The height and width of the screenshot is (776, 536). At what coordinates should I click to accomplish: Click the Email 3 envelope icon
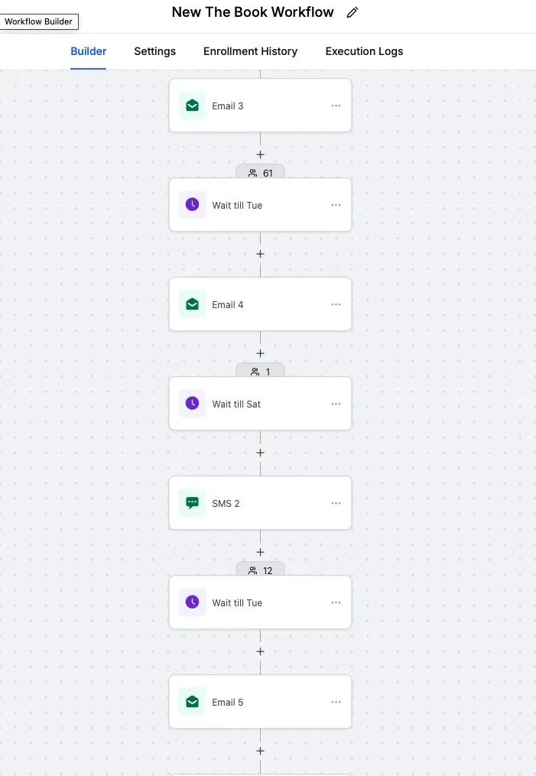click(x=192, y=106)
